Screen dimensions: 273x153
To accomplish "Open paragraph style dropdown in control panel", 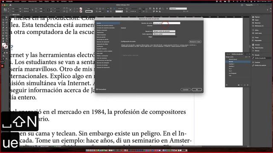I will (x=179, y=8).
